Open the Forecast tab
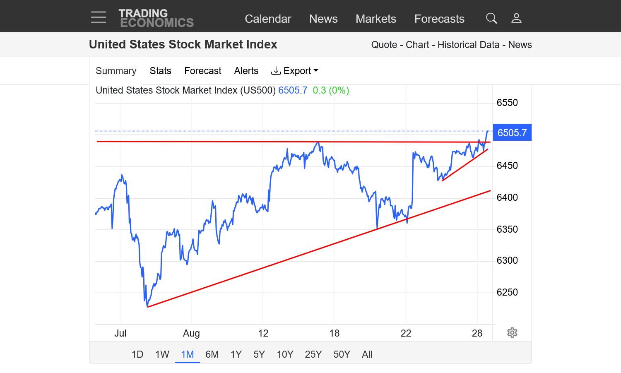621x373 pixels. pos(202,71)
